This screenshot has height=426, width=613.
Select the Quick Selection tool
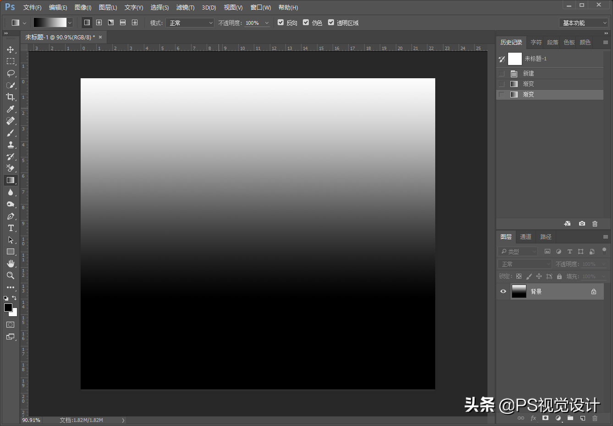tap(11, 85)
